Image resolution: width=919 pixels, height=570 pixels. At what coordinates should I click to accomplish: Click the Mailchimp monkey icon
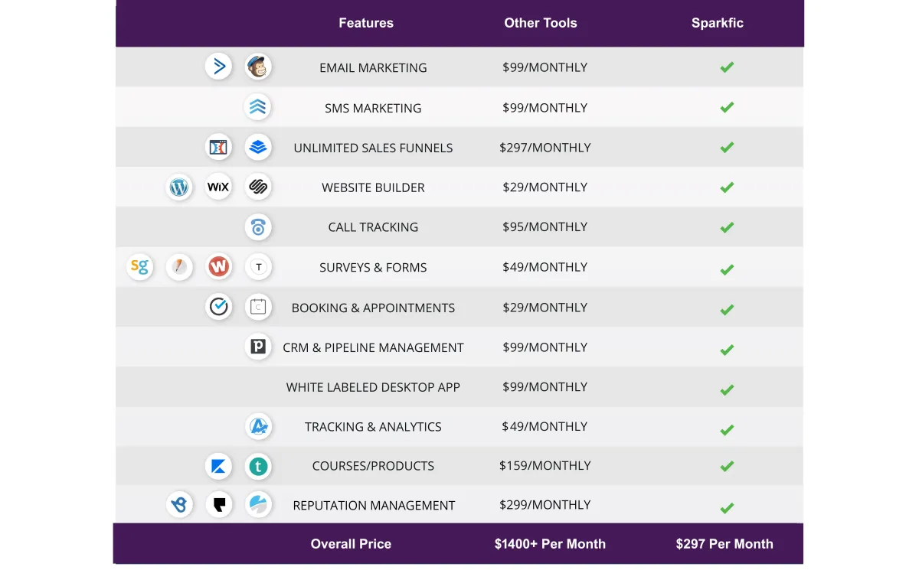click(x=258, y=67)
